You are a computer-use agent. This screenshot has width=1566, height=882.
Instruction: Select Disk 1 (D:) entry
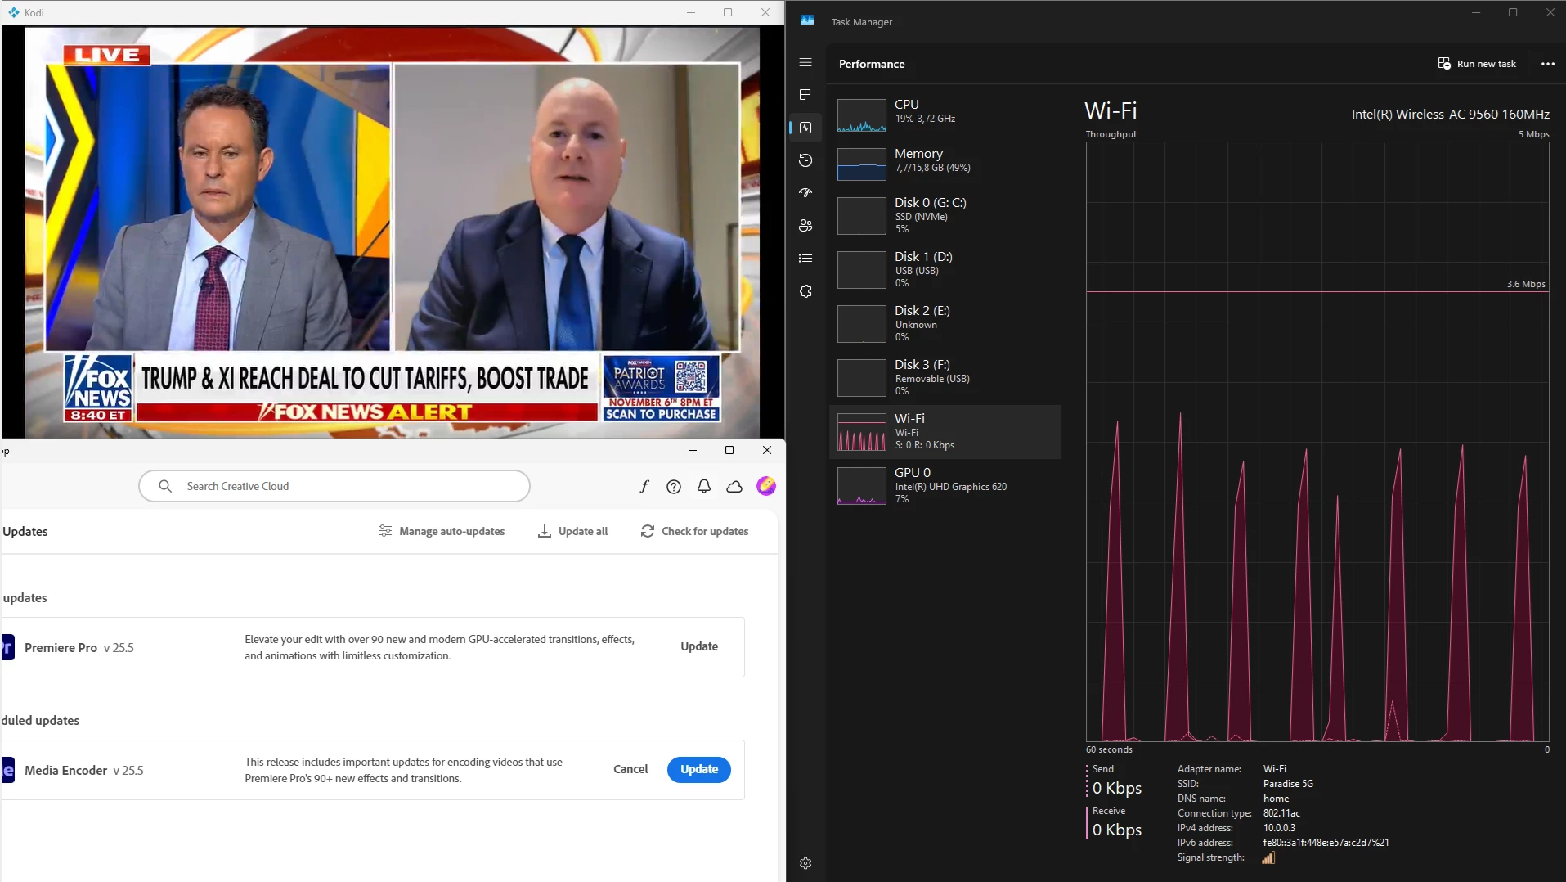pyautogui.click(x=945, y=269)
